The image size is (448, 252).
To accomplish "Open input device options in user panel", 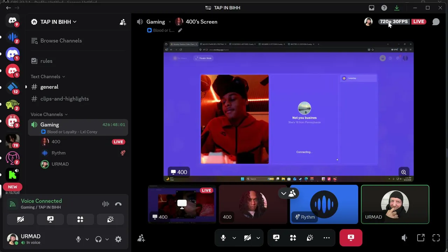I will point(87,239).
